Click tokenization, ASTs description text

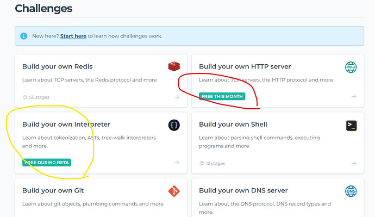(x=89, y=142)
